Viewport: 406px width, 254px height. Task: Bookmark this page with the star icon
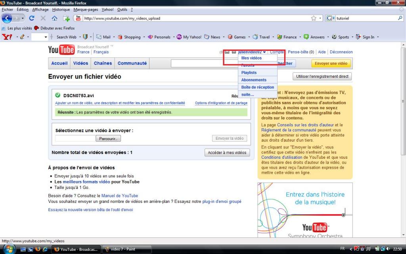click(x=314, y=18)
